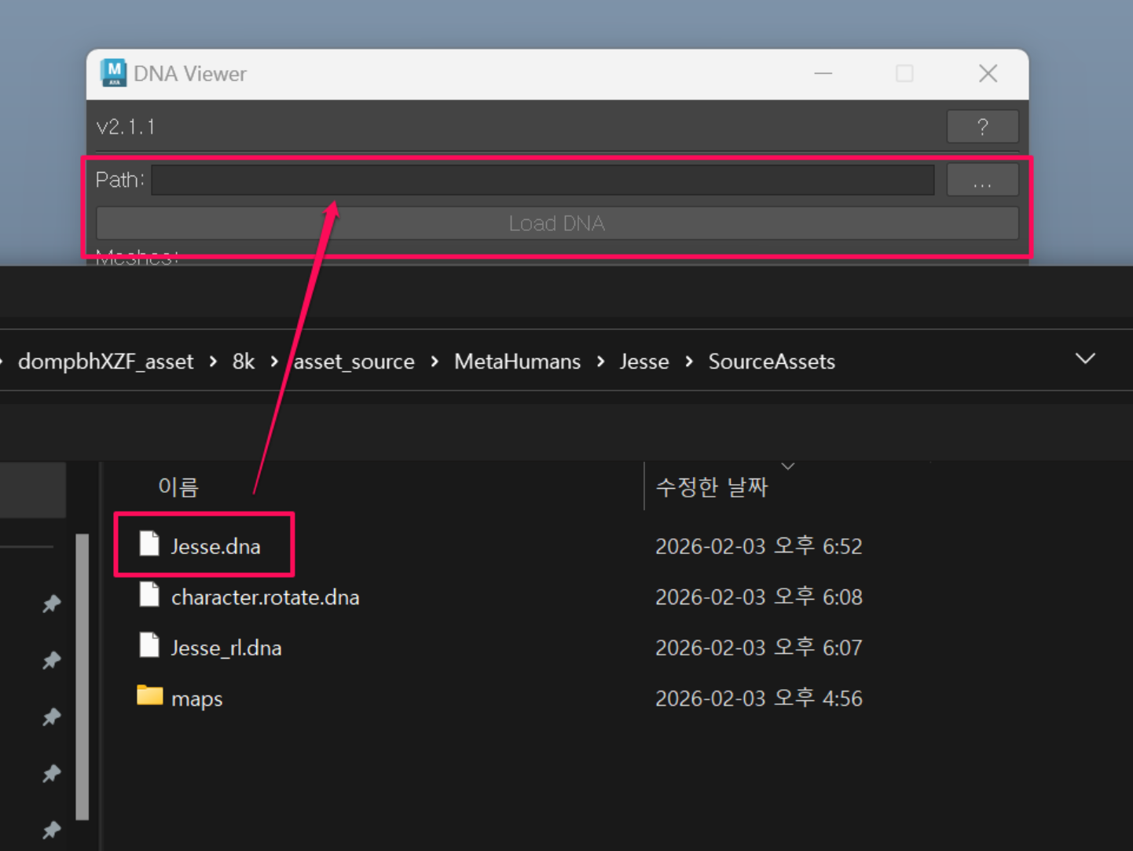Minimize the DNA Viewer window

click(823, 74)
